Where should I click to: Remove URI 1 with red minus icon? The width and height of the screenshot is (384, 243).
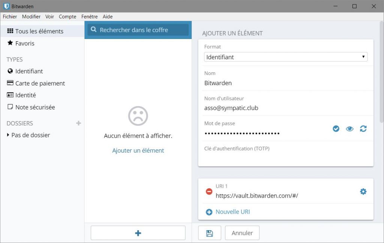[x=209, y=192]
